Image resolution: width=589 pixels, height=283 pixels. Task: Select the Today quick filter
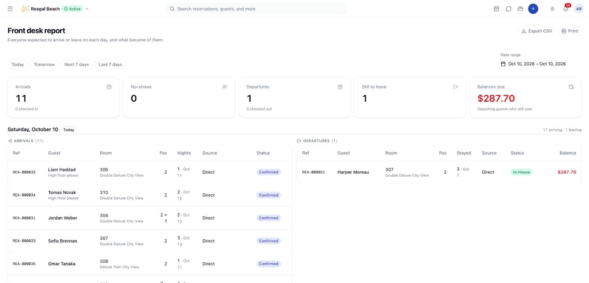18,64
